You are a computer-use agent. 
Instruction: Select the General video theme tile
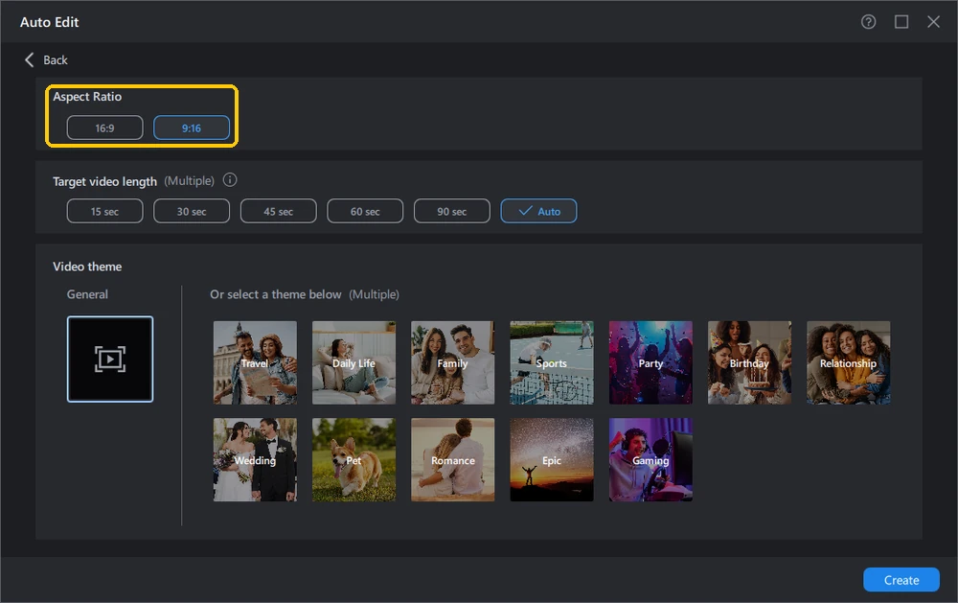pos(110,359)
